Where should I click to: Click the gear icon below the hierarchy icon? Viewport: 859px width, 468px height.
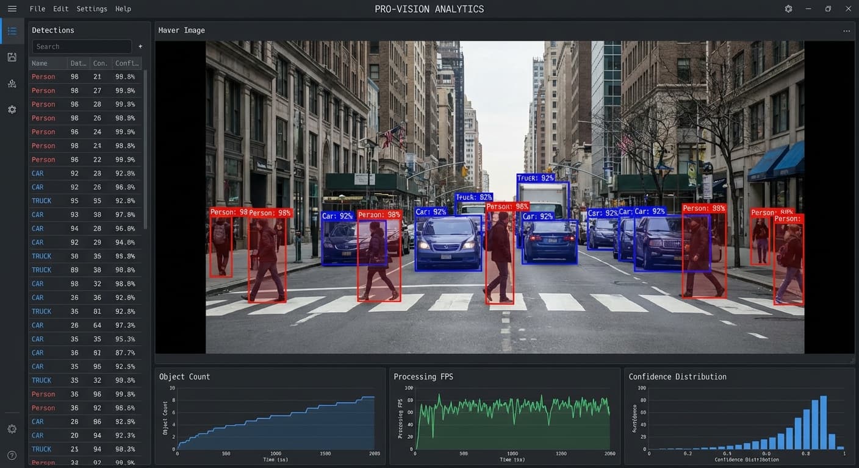(x=12, y=110)
